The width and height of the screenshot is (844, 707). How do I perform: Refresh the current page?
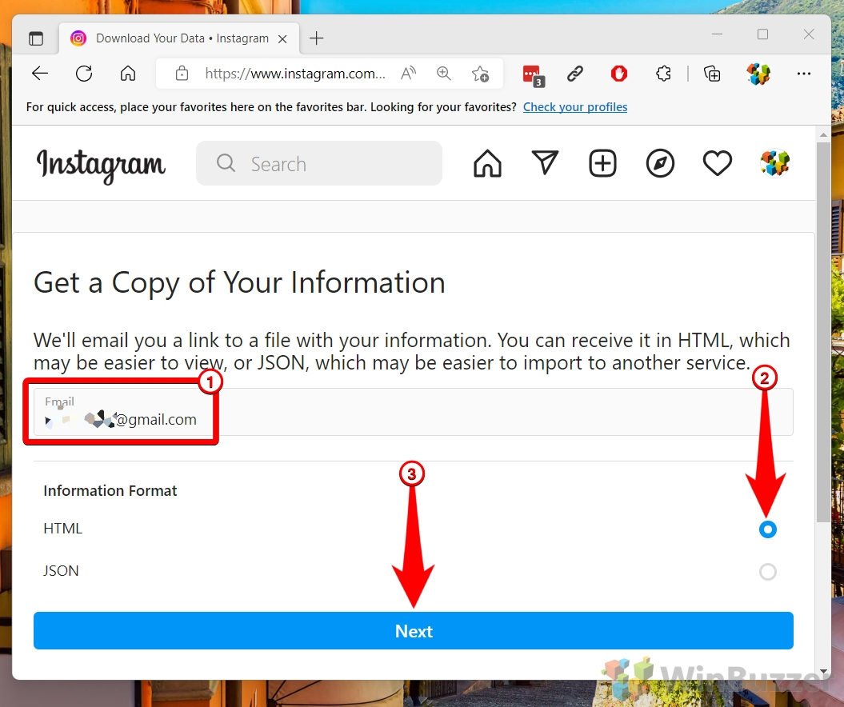point(84,73)
